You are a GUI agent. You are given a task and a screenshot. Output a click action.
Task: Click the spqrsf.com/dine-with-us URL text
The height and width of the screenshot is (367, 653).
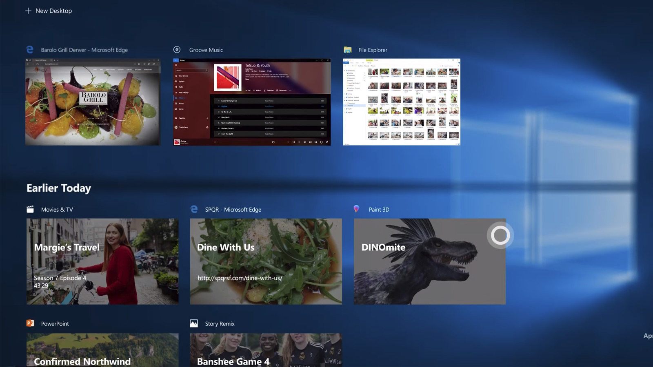point(240,278)
